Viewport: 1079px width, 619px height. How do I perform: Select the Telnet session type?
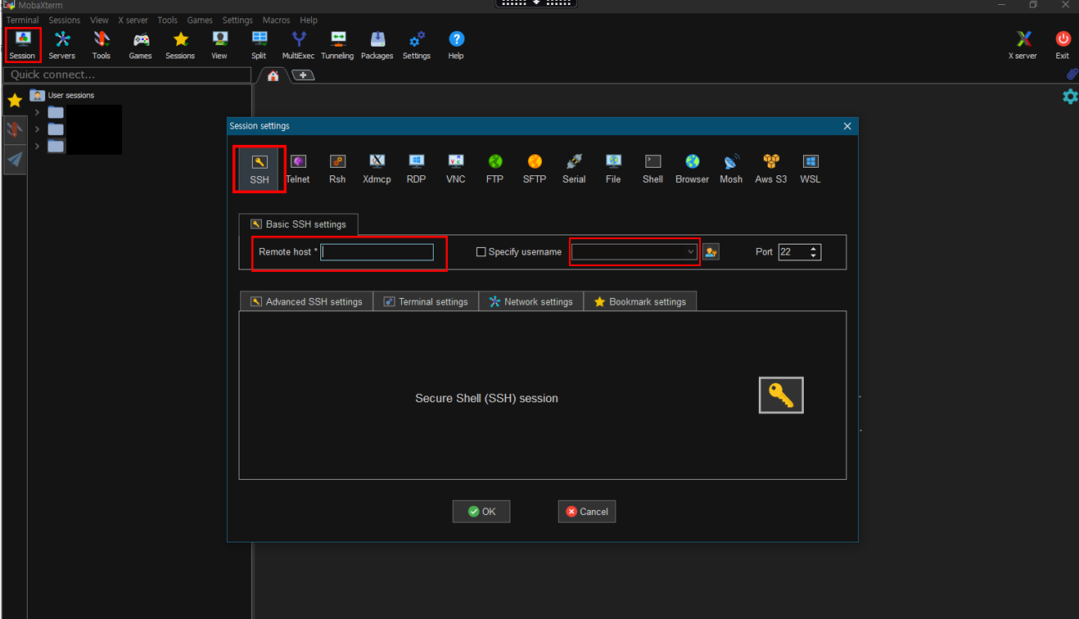pos(298,169)
